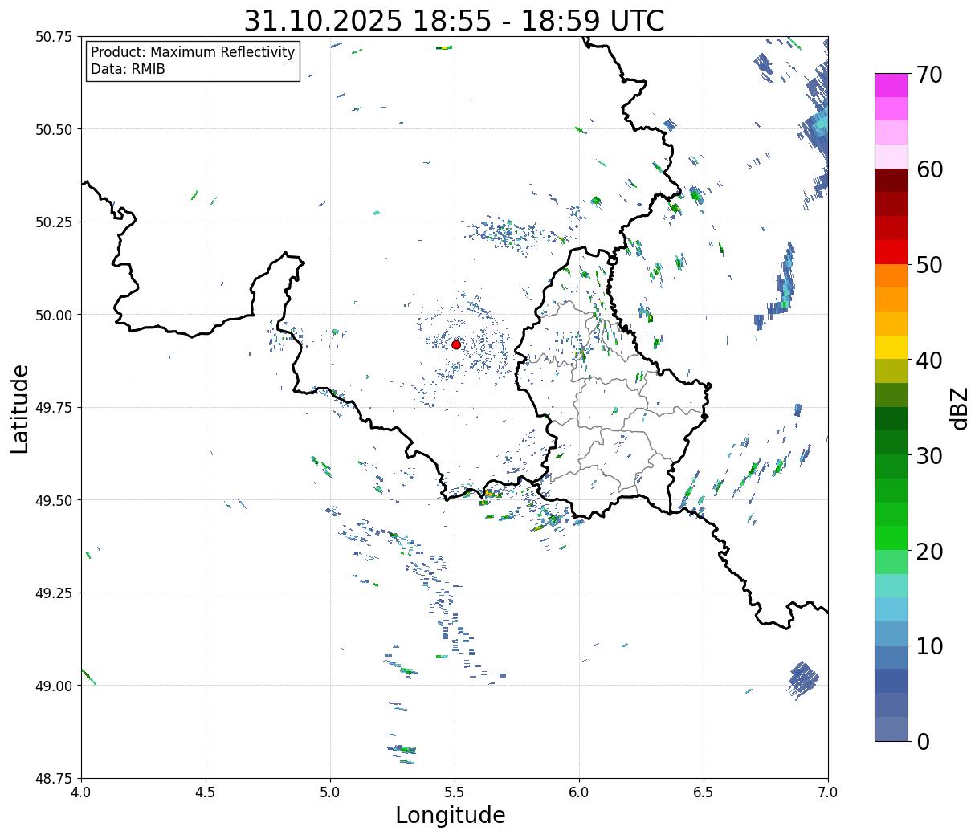This screenshot has width=979, height=835.
Task: Select the Product: Maximum Reflectivity info box
Action: coord(193,61)
